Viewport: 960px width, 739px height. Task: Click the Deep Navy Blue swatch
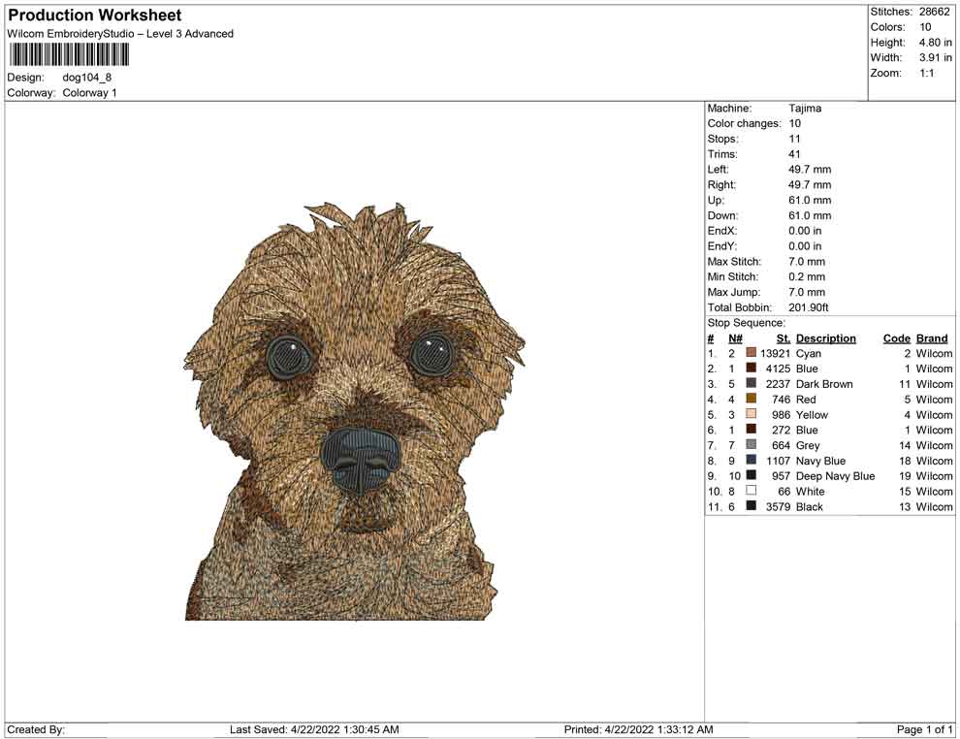[750, 476]
